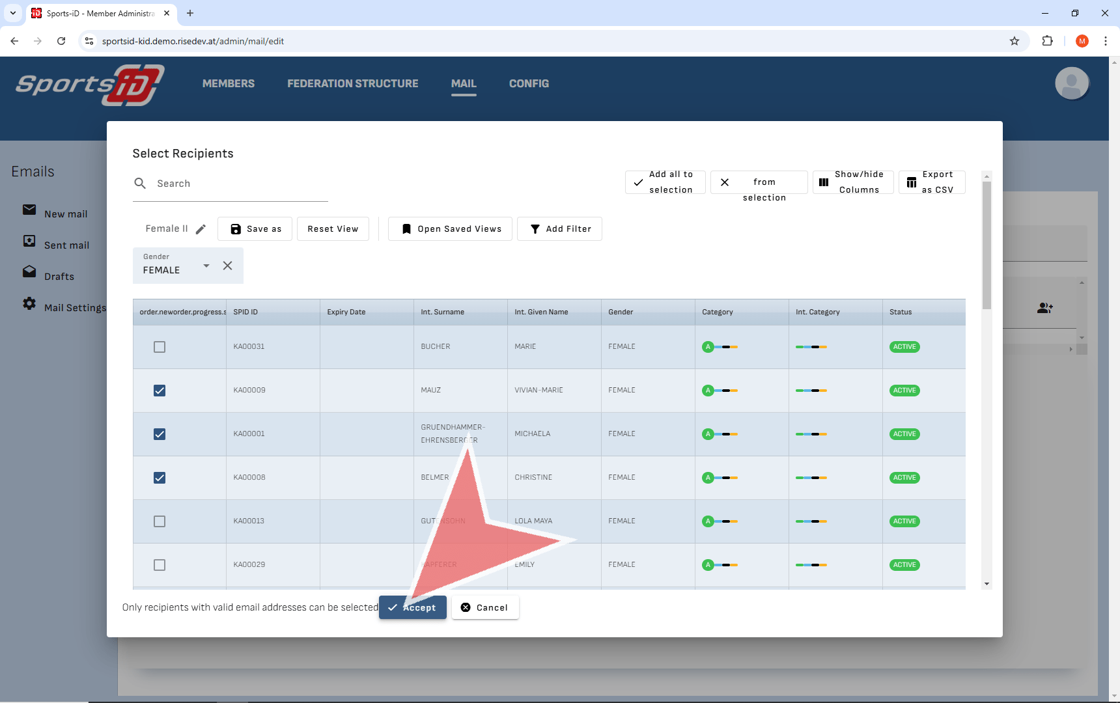This screenshot has width=1120, height=703.
Task: Open Saved Views list
Action: 450,229
